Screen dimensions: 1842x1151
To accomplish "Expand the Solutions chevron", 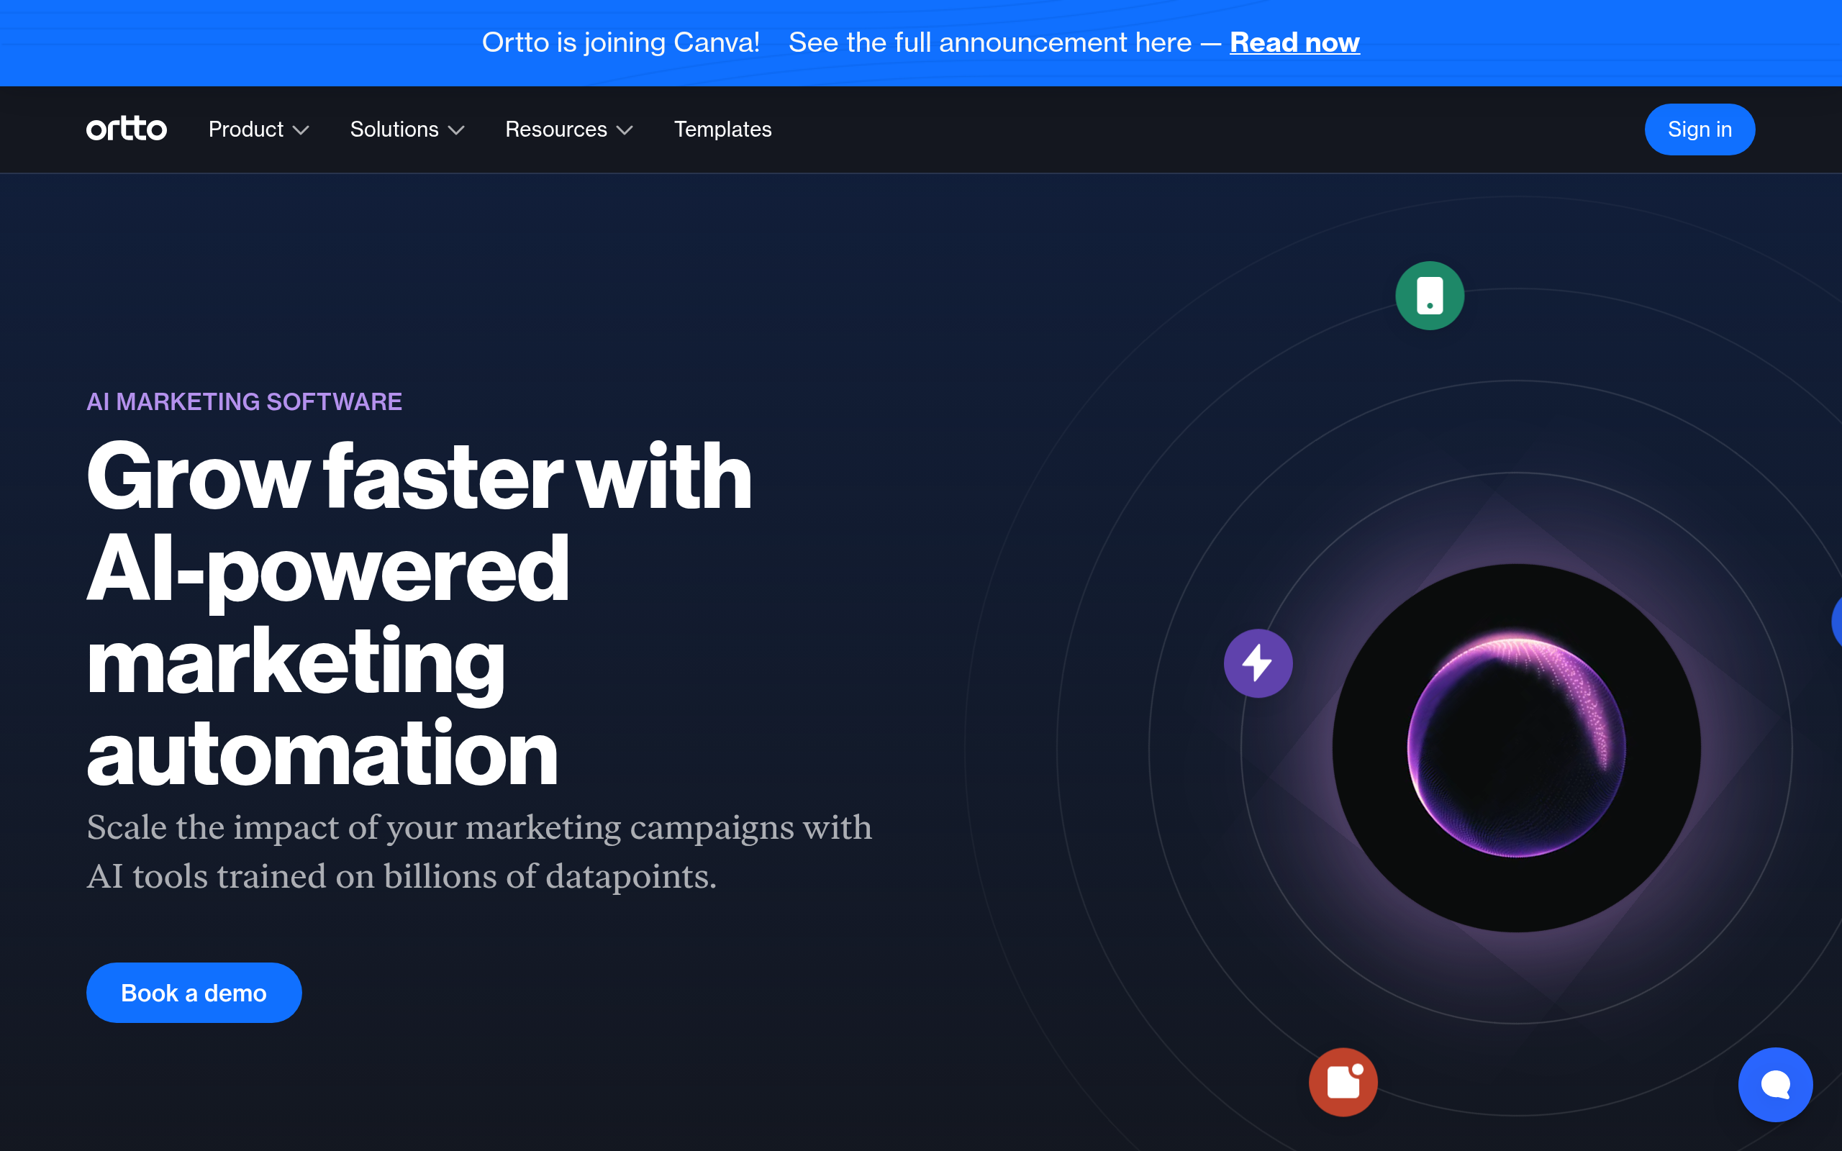I will [457, 131].
